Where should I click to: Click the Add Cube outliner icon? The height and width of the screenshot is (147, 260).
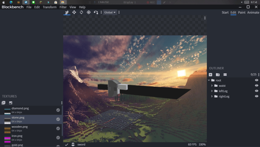click(x=211, y=74)
